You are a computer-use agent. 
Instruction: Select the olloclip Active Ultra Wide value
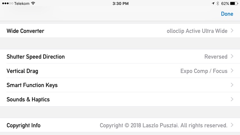click(x=197, y=31)
